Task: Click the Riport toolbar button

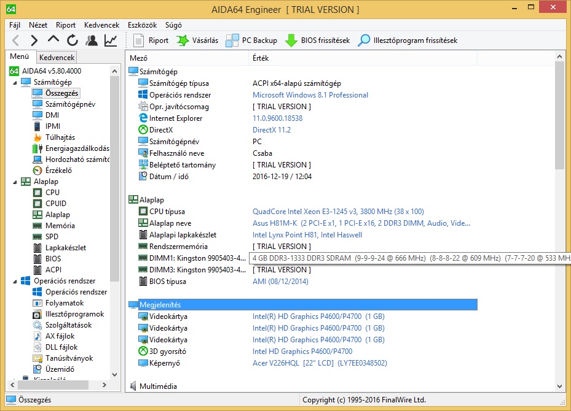Action: [x=151, y=40]
